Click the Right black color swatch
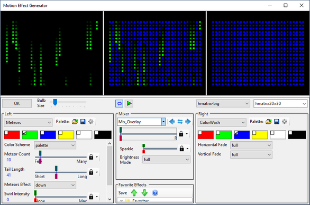 pos(297,135)
